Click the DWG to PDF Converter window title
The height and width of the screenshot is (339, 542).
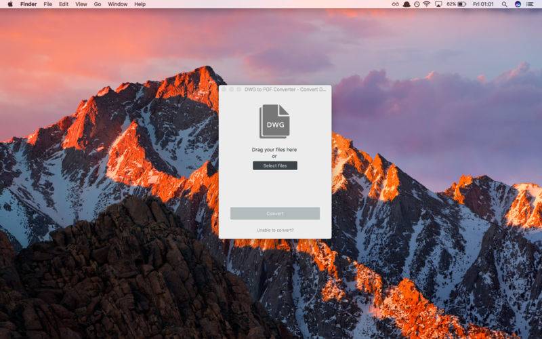285,89
